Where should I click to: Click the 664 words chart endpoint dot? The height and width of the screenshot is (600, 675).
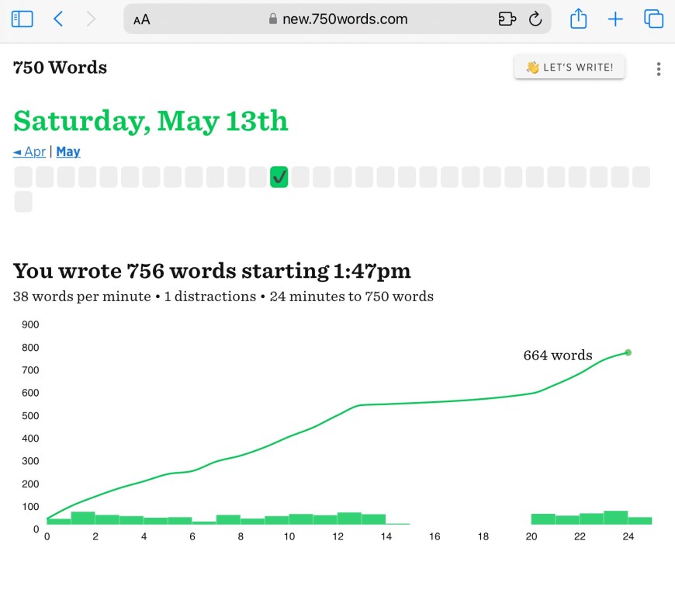[628, 352]
